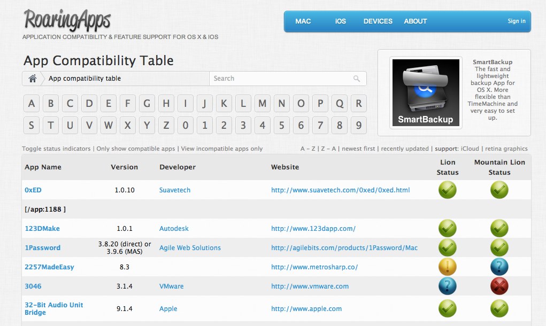
Task: Open the MAC menu
Action: (303, 21)
